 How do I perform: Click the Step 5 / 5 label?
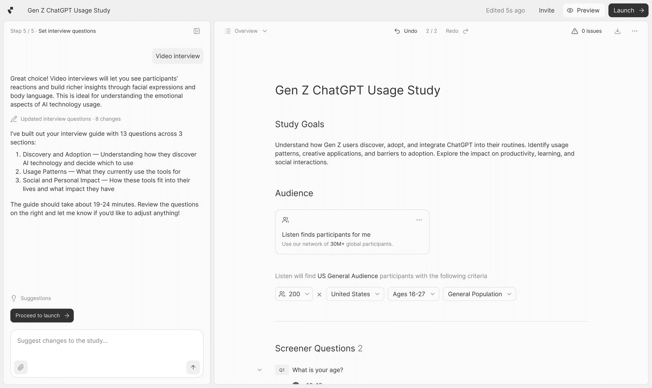[x=22, y=31]
